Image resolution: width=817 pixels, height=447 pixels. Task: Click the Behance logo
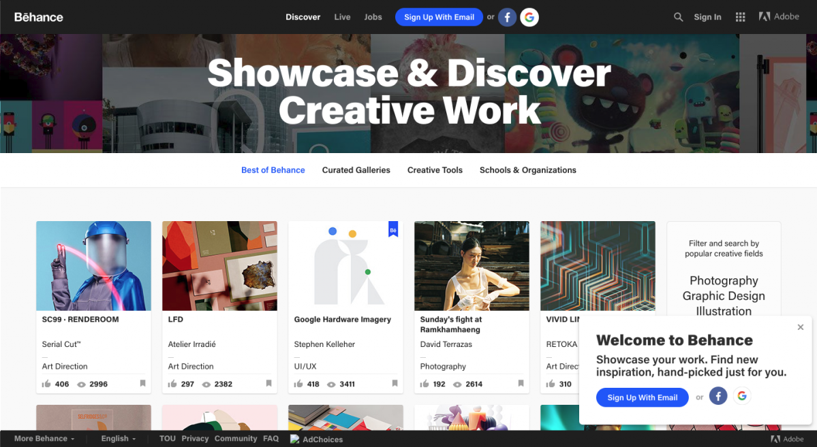point(39,17)
